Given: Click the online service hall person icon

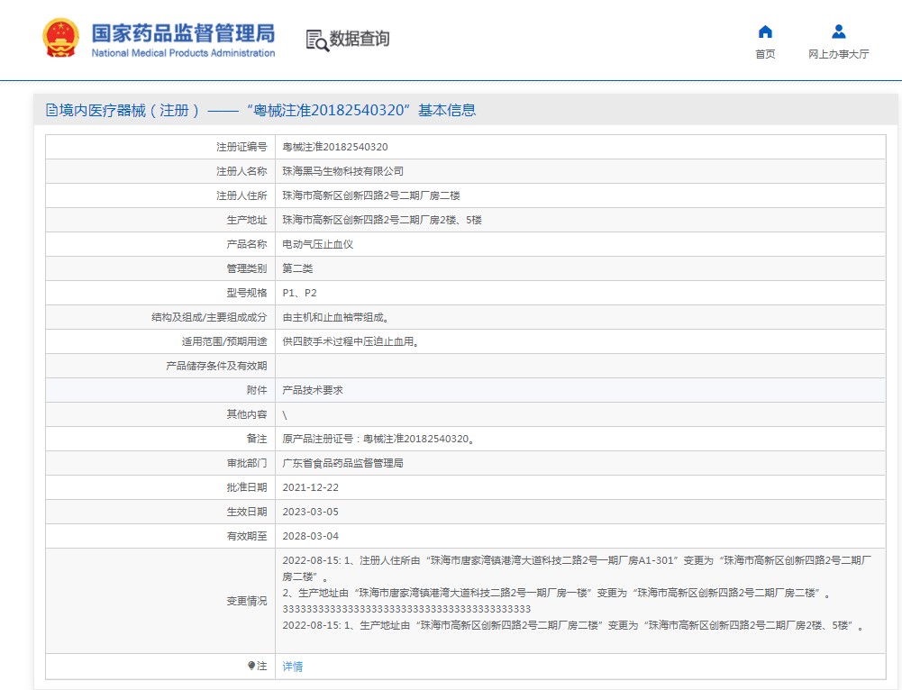Looking at the screenshot, I should pos(838,32).
